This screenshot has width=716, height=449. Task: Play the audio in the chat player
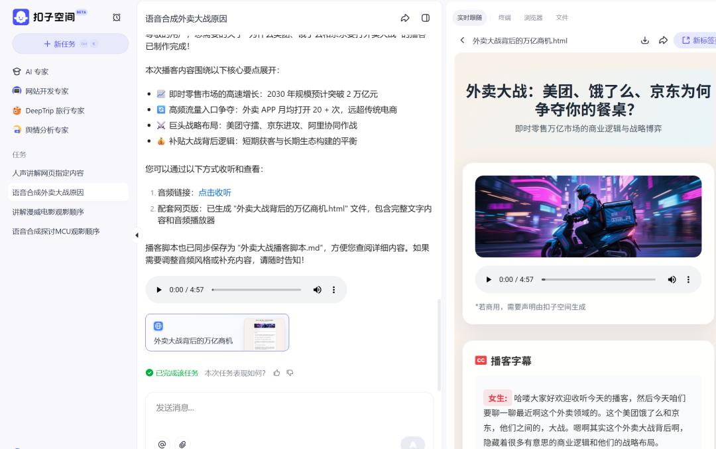coord(158,290)
